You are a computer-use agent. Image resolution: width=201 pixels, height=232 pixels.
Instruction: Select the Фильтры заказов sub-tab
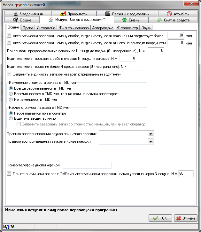tap(74, 28)
